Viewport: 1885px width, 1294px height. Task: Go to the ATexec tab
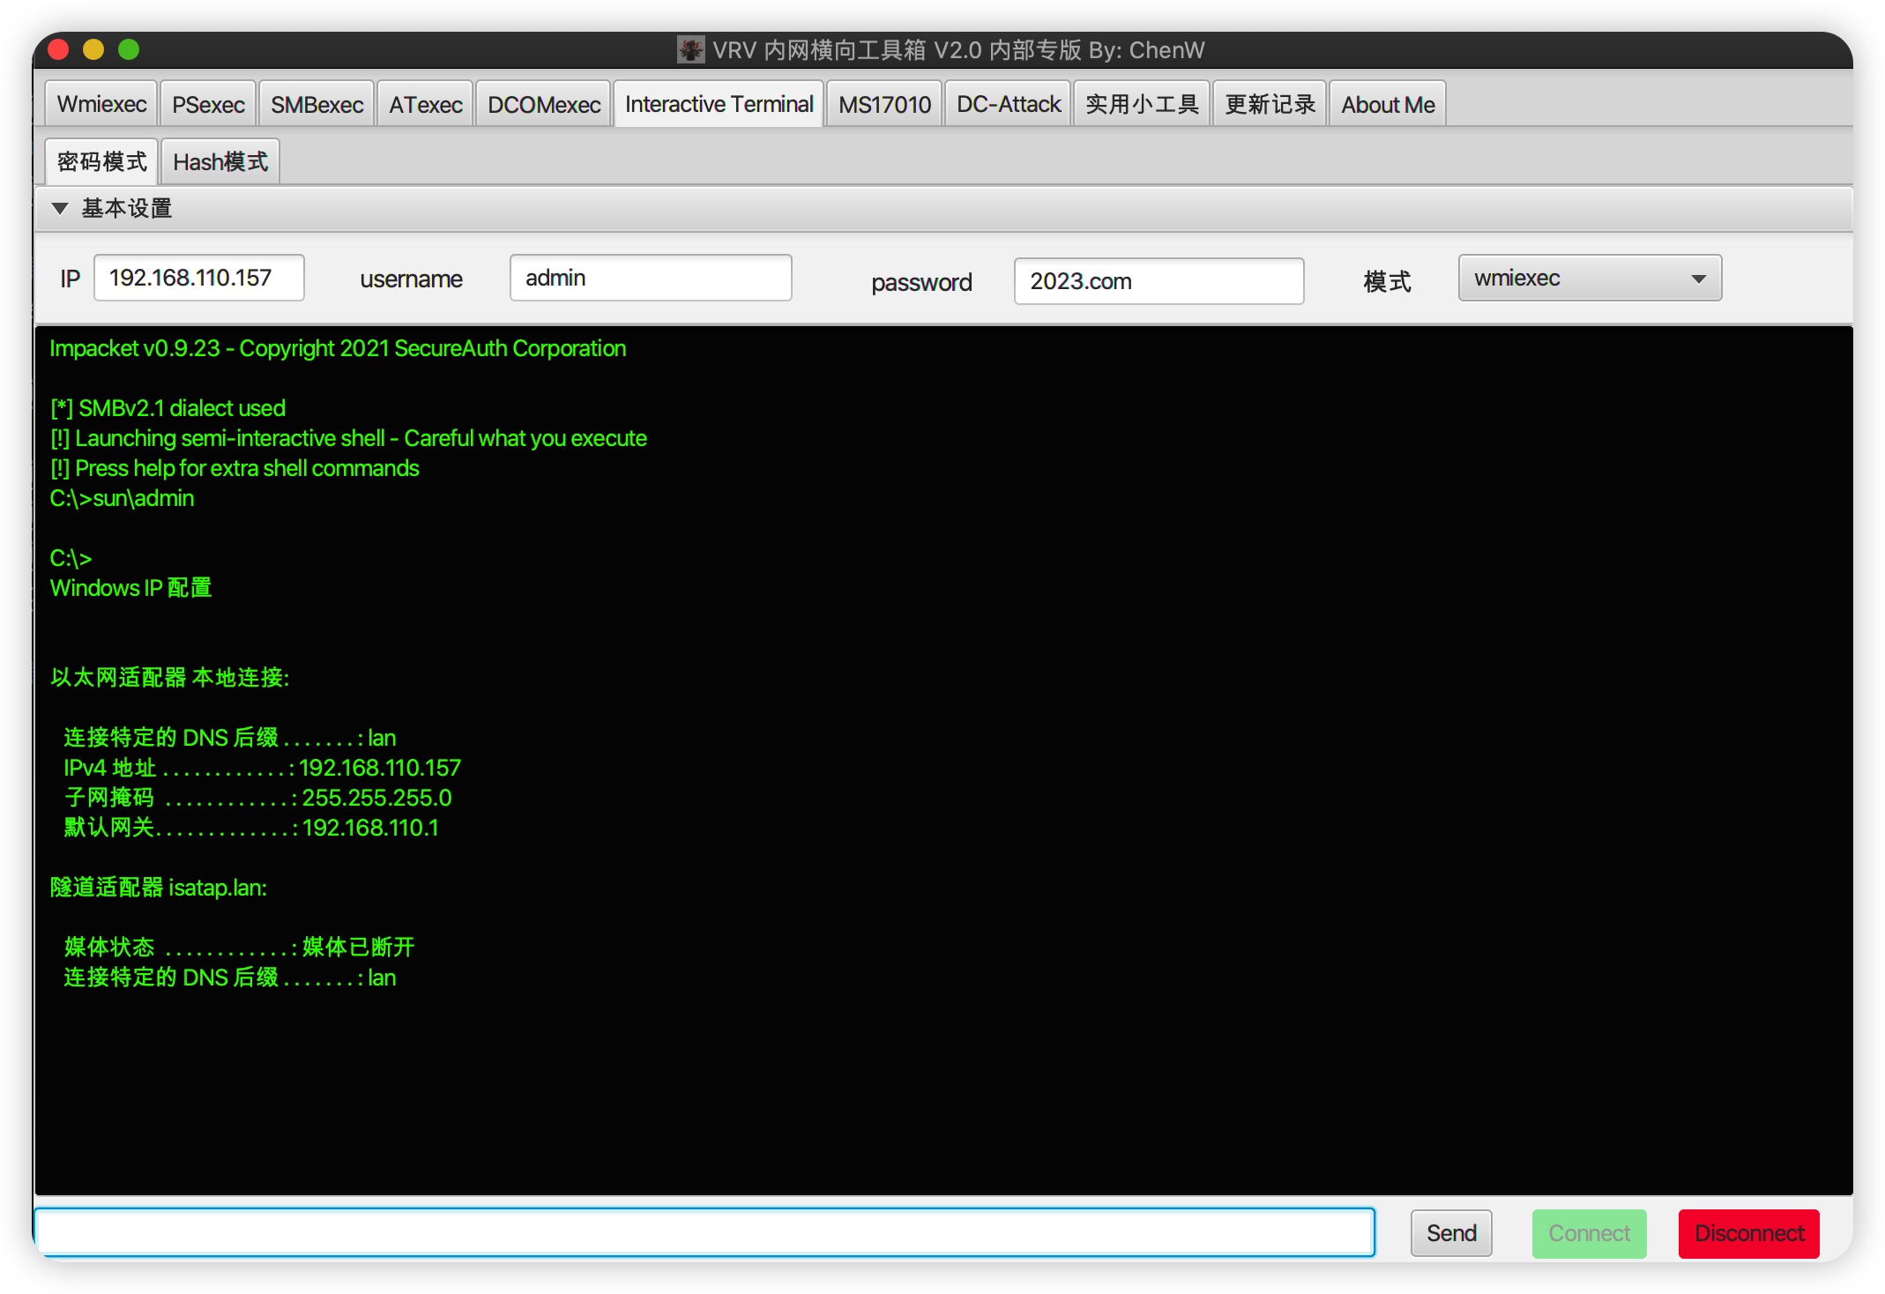(425, 105)
